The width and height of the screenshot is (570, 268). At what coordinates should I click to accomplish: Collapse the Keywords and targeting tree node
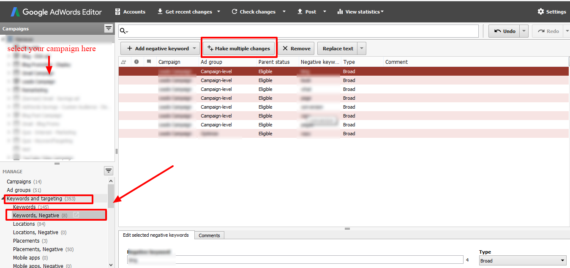(x=3, y=199)
